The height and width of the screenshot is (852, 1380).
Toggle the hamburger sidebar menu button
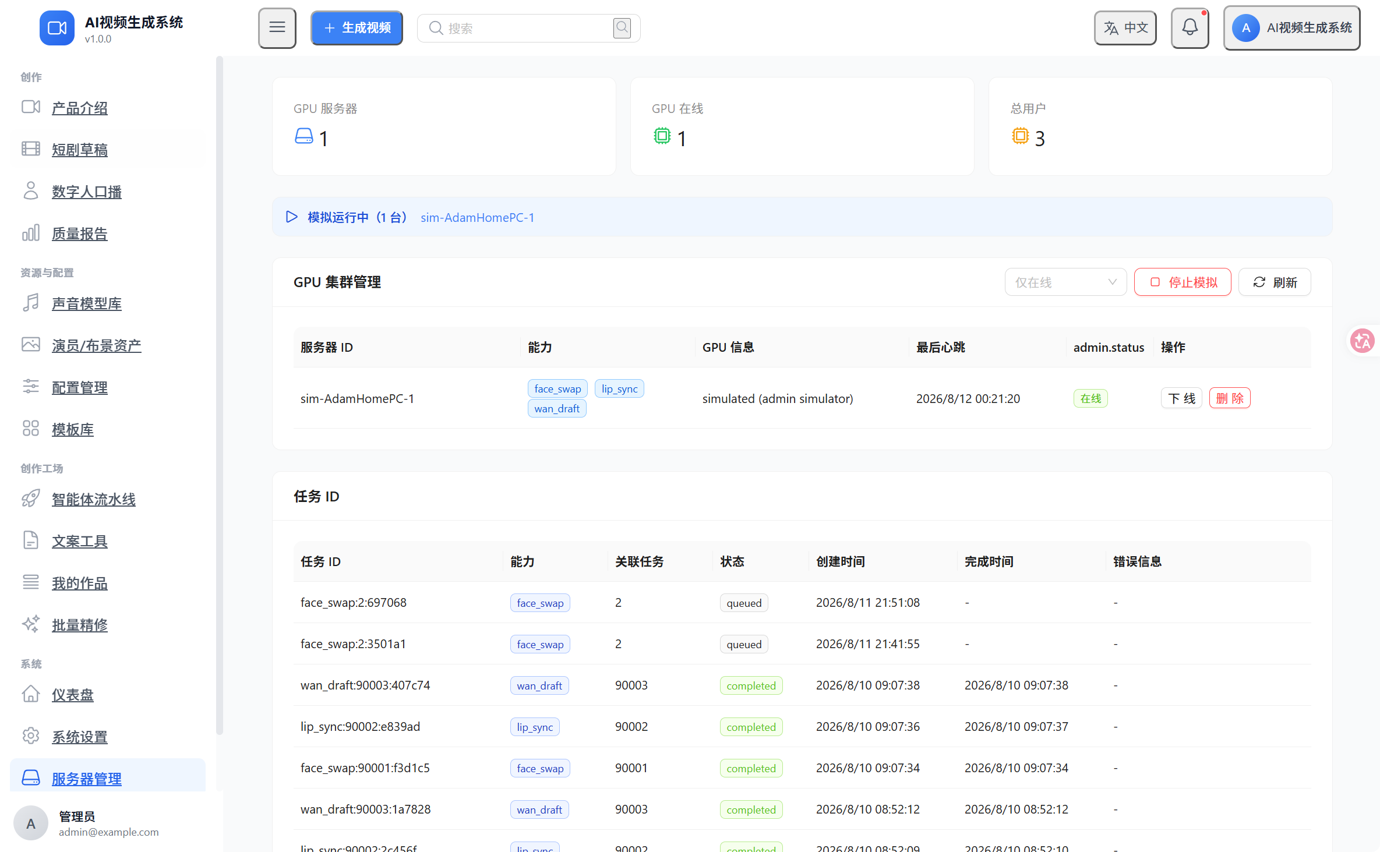coord(277,28)
